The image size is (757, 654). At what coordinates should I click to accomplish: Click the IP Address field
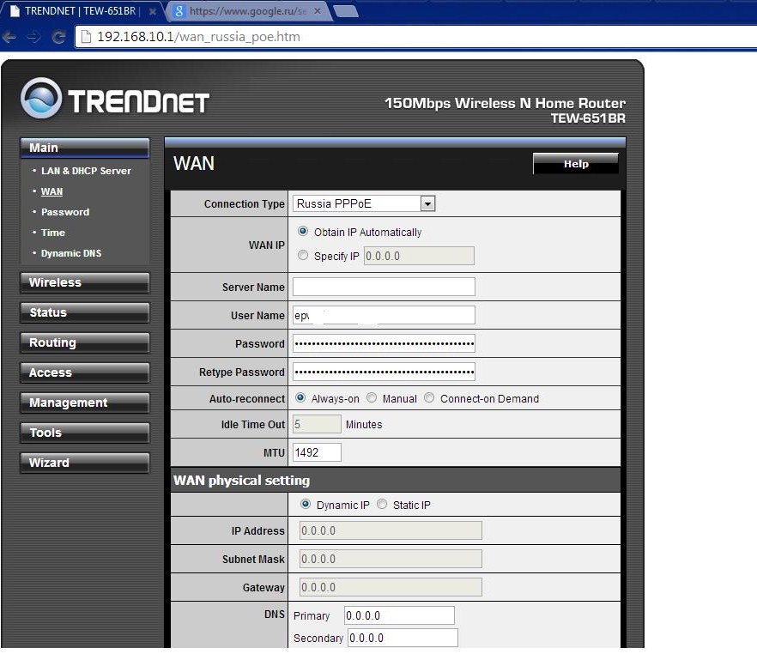click(391, 530)
